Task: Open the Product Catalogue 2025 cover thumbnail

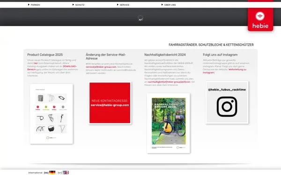Action: click(52, 114)
